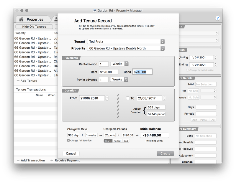Click the Beginning date field 1/01/2001

click(201, 57)
